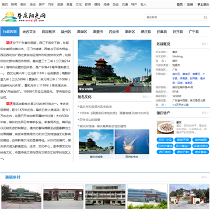Open fourth 美丽乡村 photo with blue-windowed building
This screenshot has height=210, width=210.
point(148,197)
